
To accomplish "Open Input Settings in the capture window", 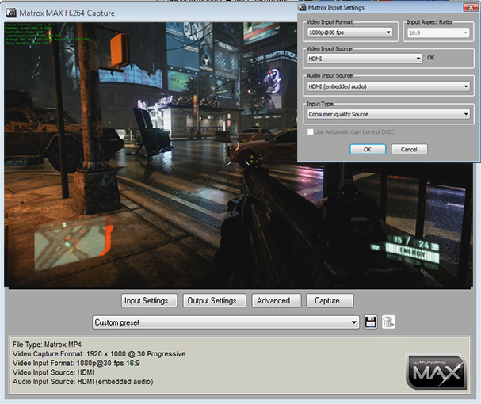I will 149,300.
